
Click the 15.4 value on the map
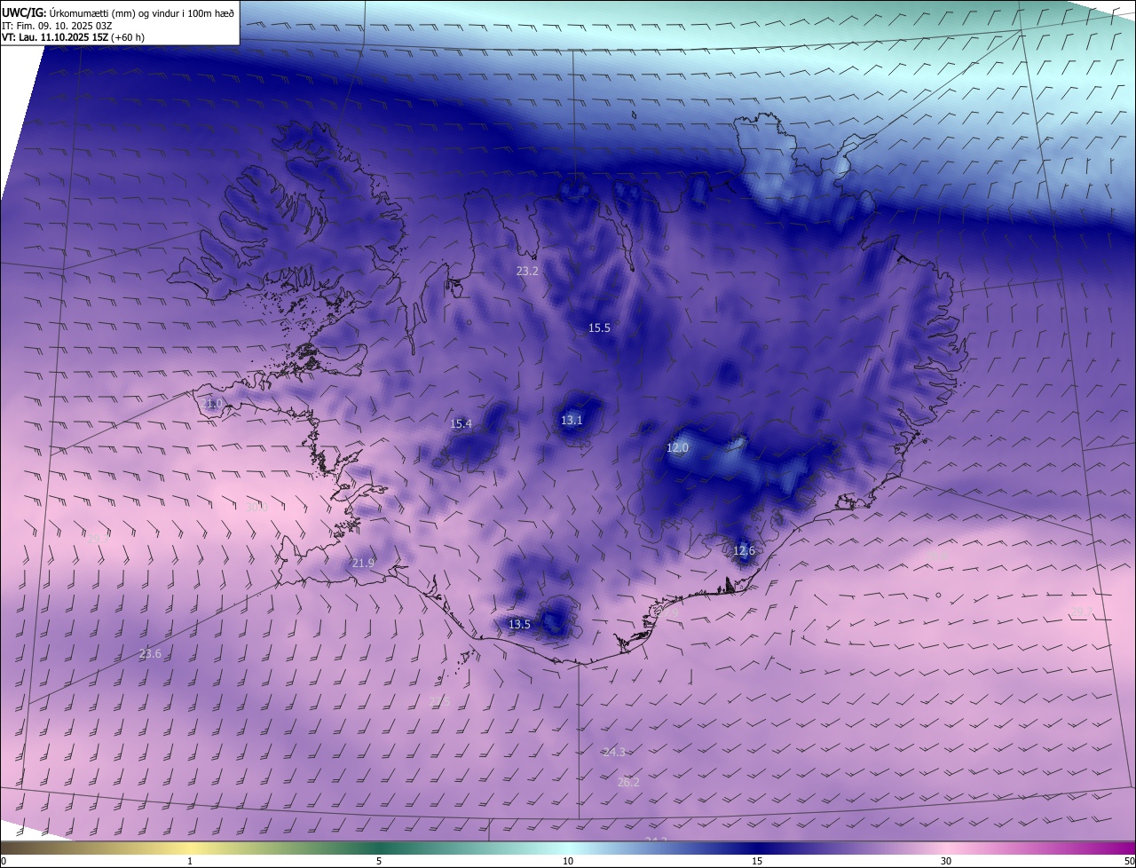coord(461,423)
